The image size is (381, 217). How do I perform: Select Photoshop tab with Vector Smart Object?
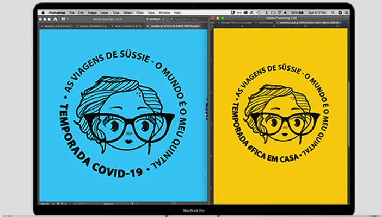pos(309,23)
